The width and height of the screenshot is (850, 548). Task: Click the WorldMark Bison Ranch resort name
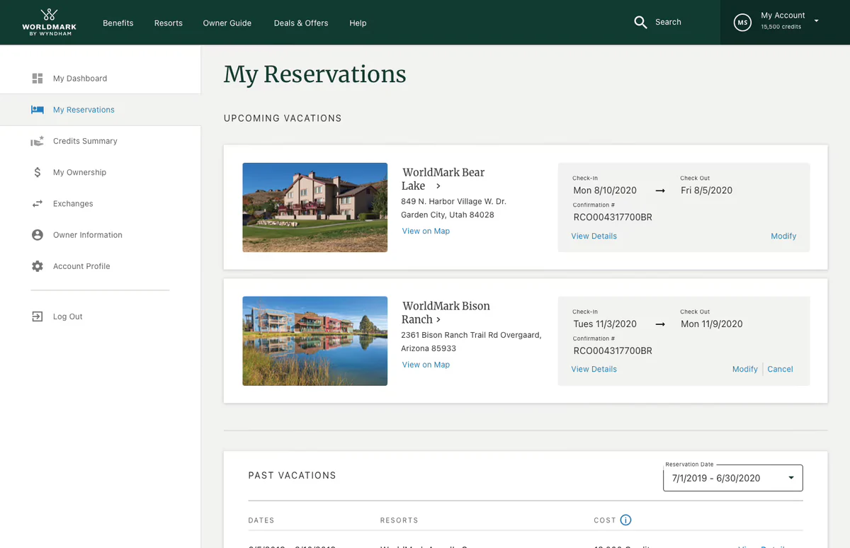pyautogui.click(x=446, y=312)
